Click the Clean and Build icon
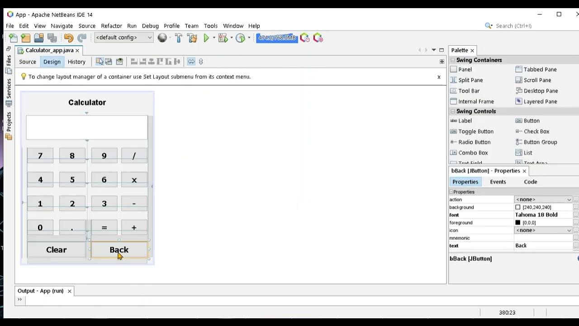Viewport: 579px width, 326px height. point(192,38)
